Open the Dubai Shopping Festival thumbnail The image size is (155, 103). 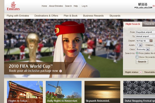139,92
